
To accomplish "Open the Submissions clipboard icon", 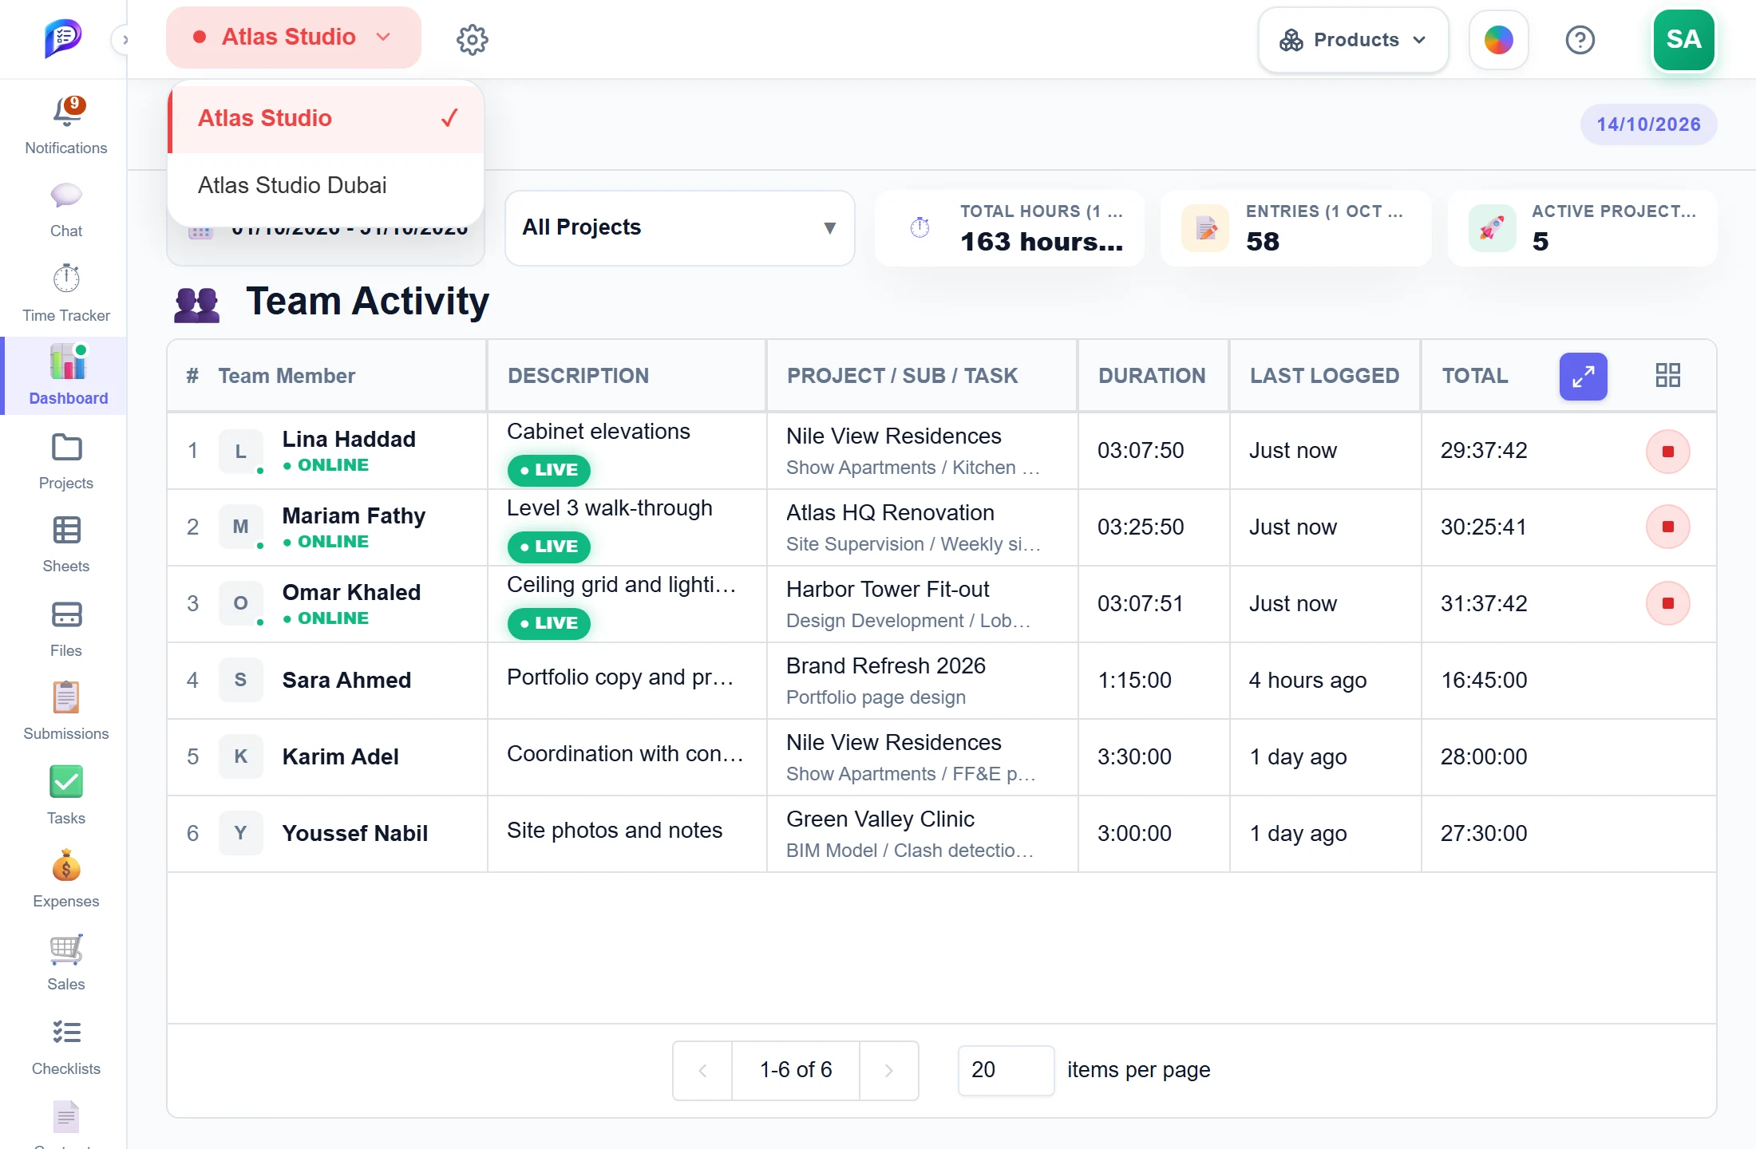I will 66,697.
